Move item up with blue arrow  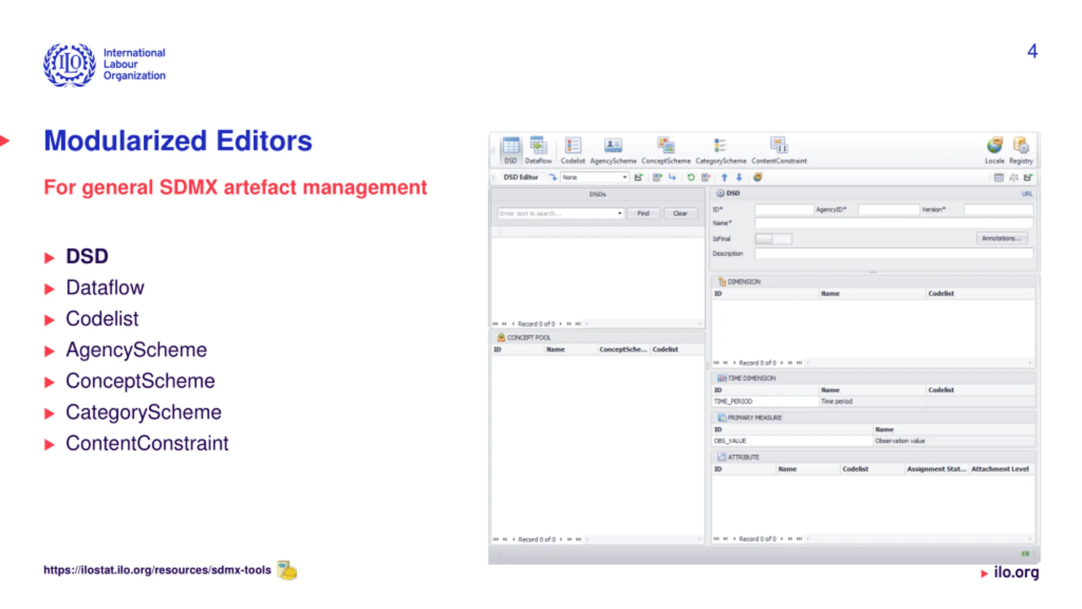[x=724, y=177]
